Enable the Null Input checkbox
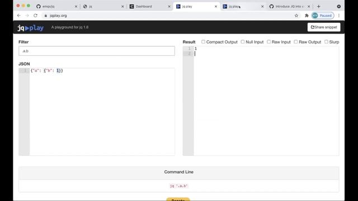358x201 pixels. 242,42
